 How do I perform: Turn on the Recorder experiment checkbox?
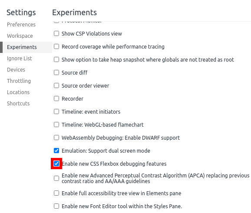(x=56, y=98)
